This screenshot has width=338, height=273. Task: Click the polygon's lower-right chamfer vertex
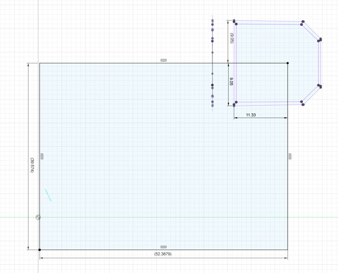click(319, 86)
